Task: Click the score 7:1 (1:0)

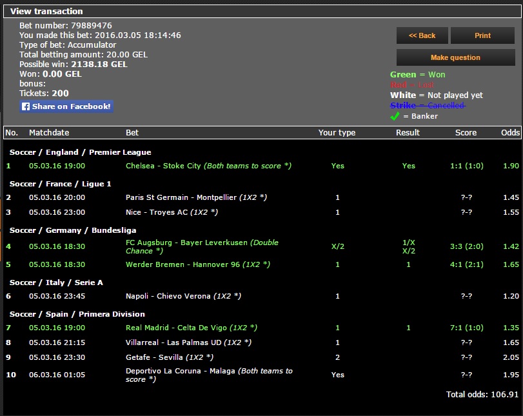Action: coord(467,328)
